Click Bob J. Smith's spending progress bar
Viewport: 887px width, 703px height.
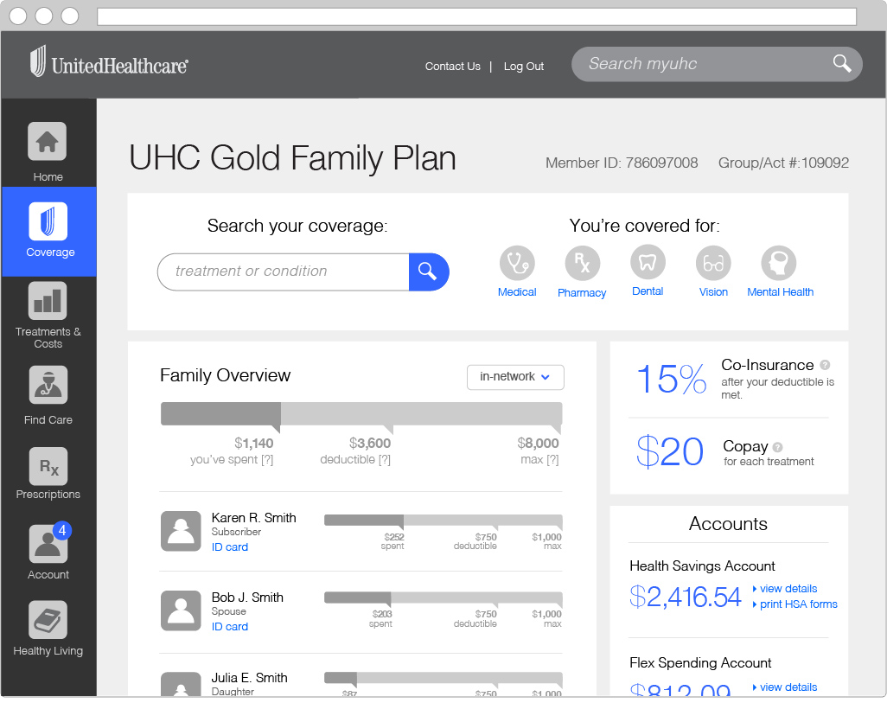[x=443, y=598]
